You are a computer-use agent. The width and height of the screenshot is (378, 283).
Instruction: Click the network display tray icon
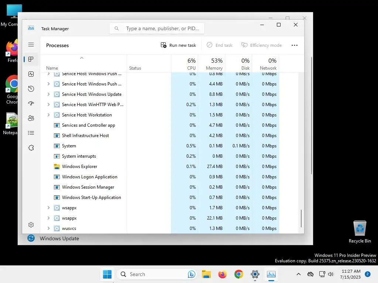click(322, 274)
